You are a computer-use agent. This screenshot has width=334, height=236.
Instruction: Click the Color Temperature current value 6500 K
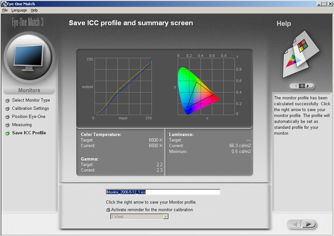(x=156, y=146)
